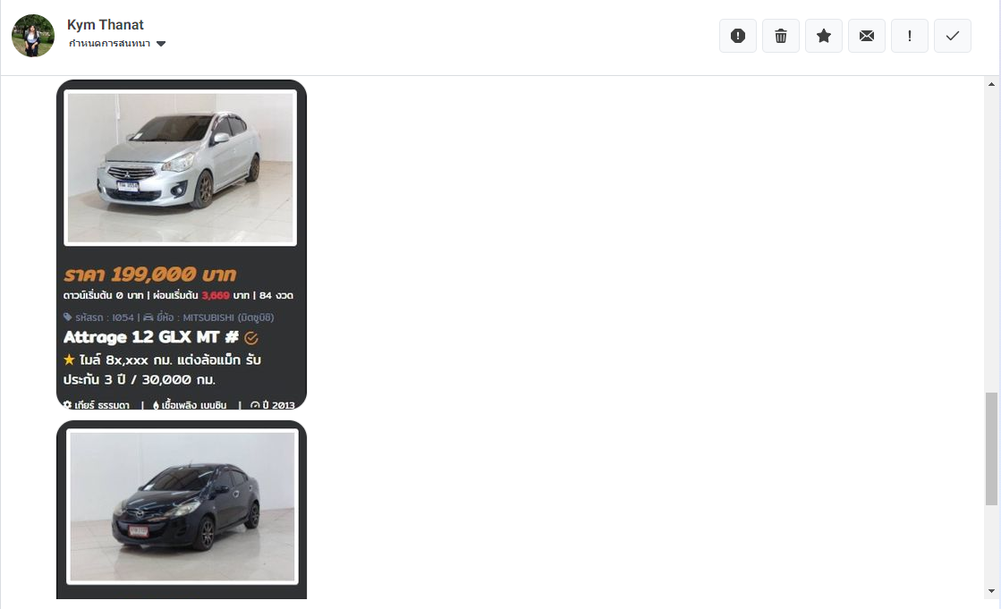1001x609 pixels.
Task: Click the vertical scrollbar thumb
Action: click(991, 449)
